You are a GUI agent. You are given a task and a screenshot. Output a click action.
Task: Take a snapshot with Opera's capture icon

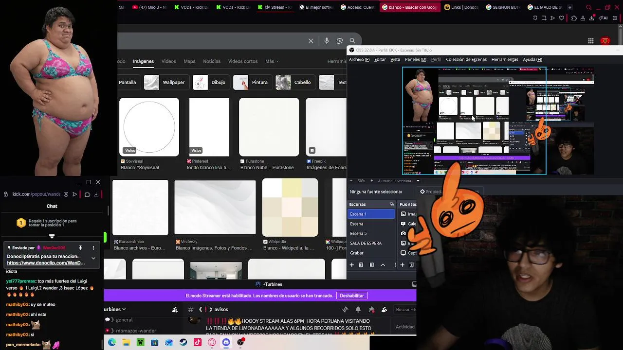[544, 18]
